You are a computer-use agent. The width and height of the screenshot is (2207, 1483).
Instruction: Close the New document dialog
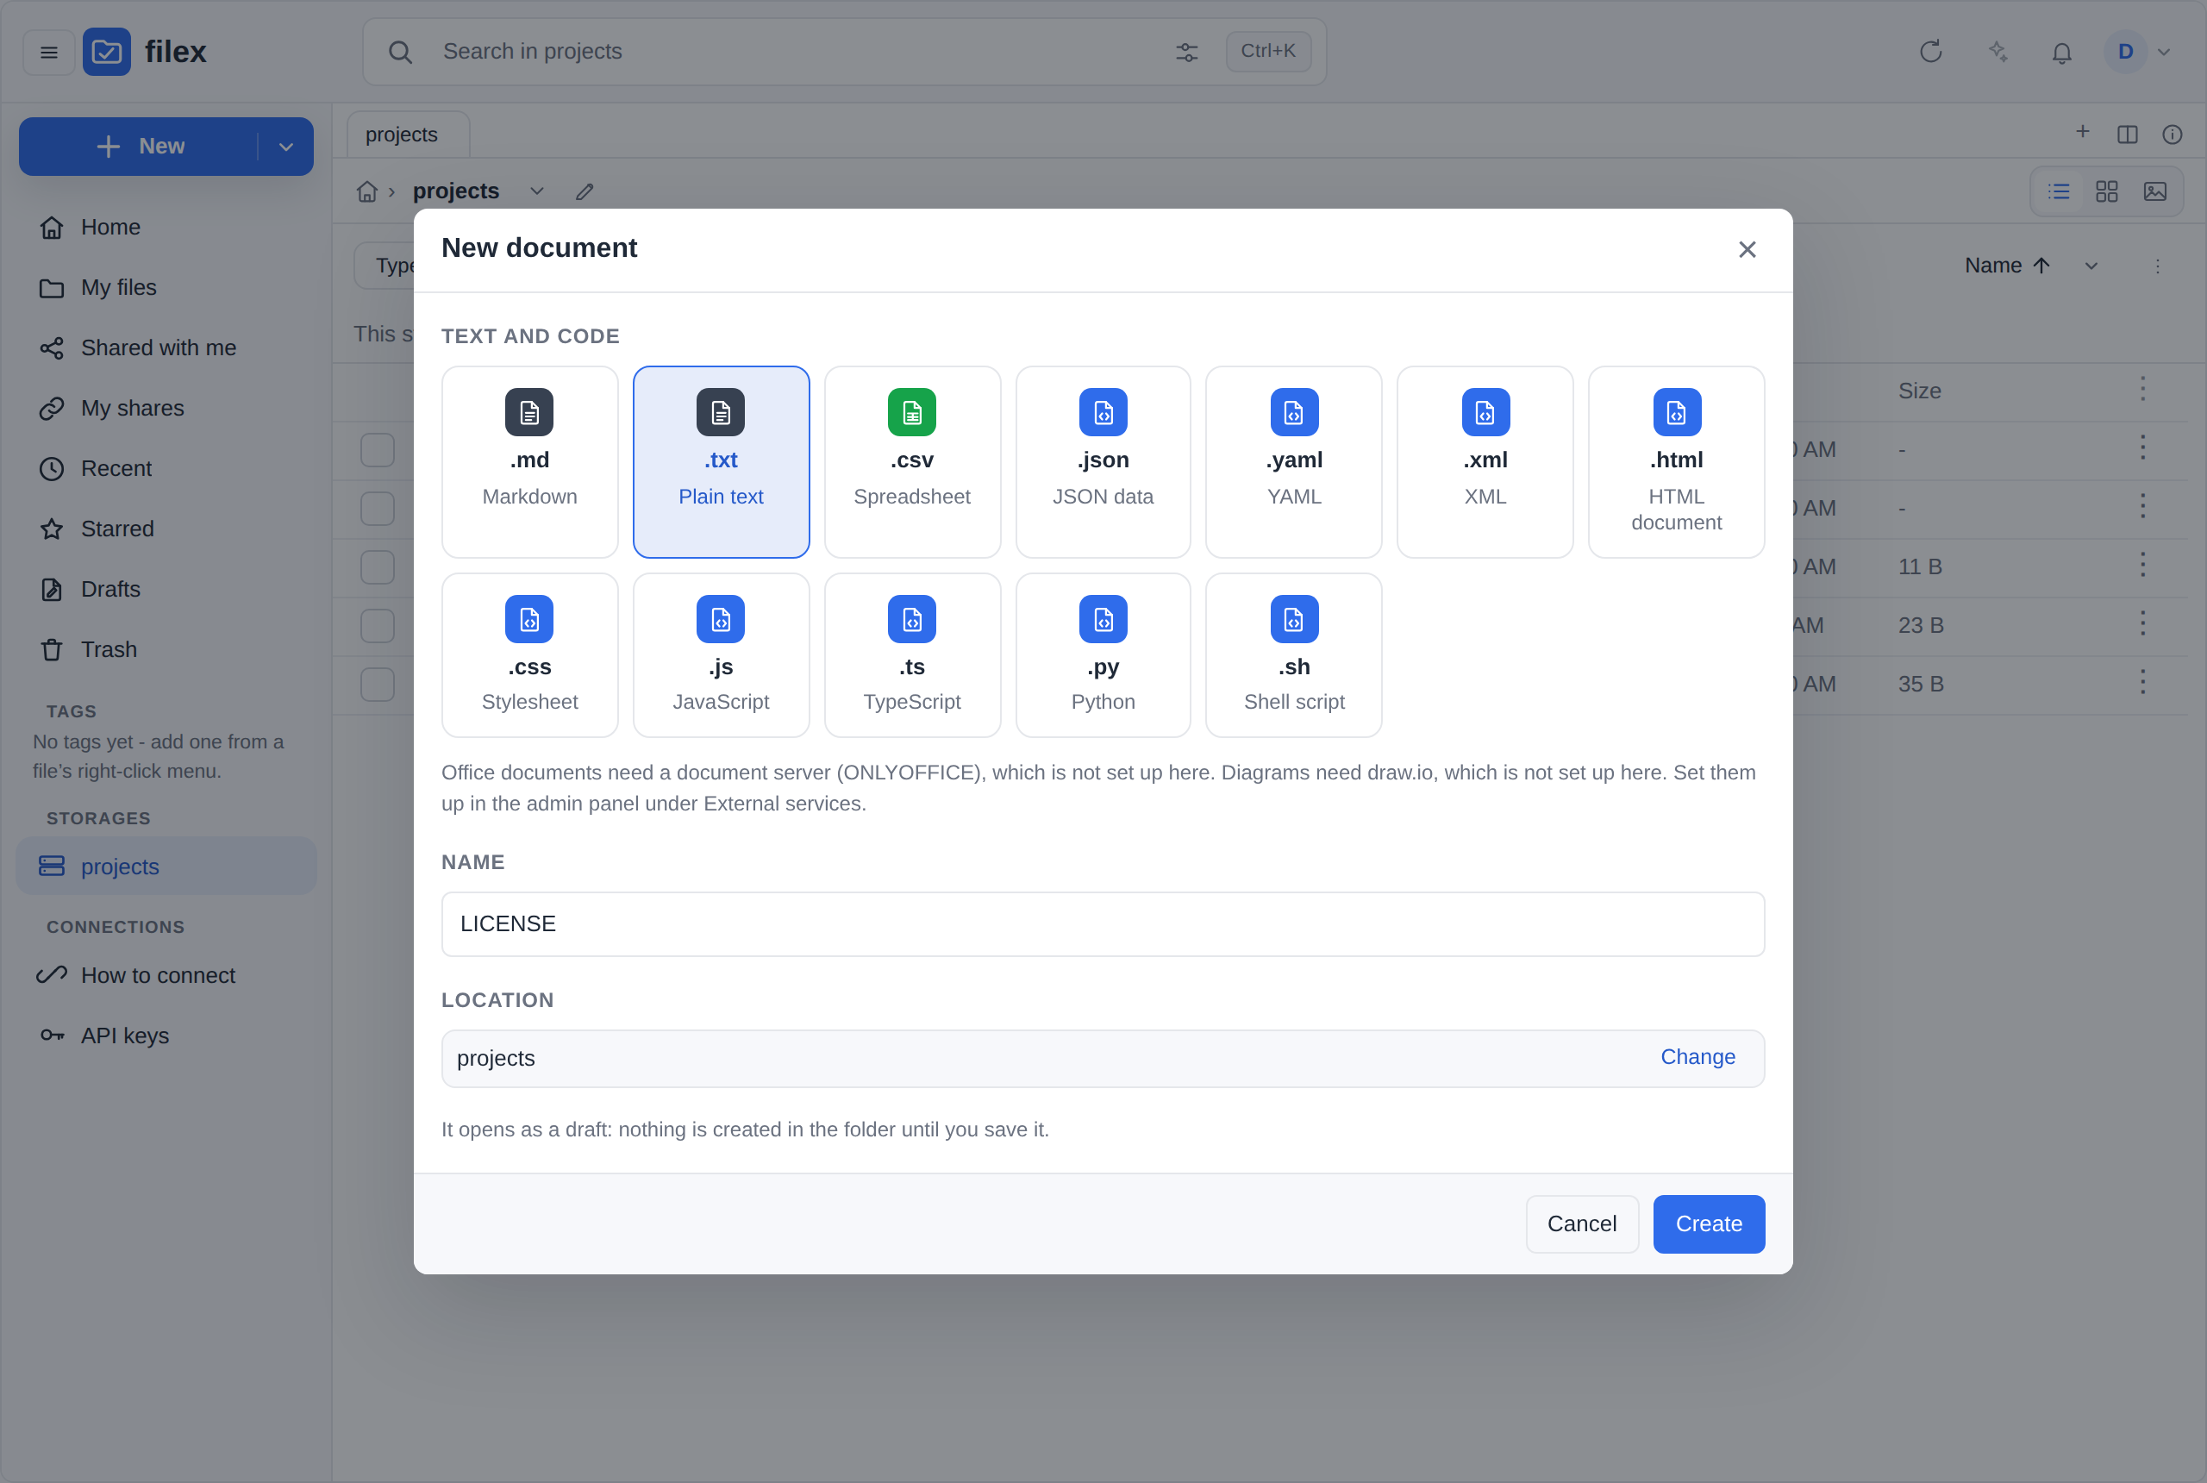(x=1747, y=248)
